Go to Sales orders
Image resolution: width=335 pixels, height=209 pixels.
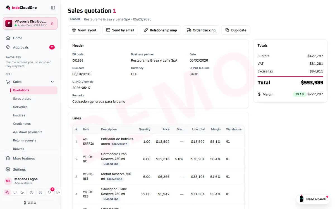[x=33, y=99]
